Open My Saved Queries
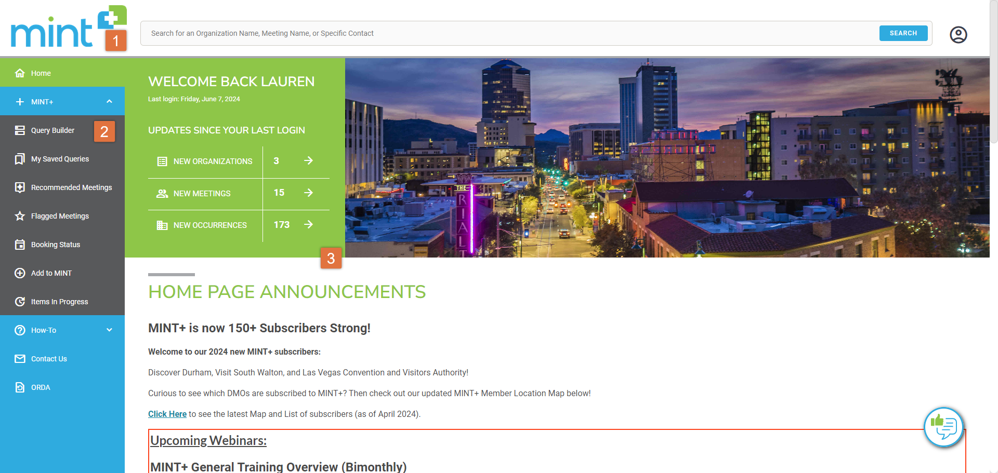The image size is (998, 473). click(x=62, y=159)
